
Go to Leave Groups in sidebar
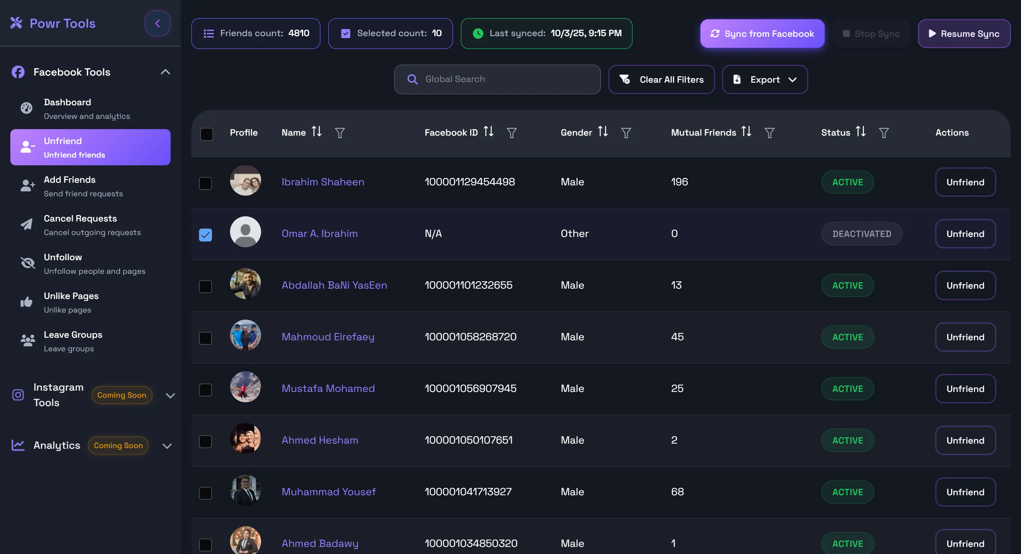click(90, 341)
